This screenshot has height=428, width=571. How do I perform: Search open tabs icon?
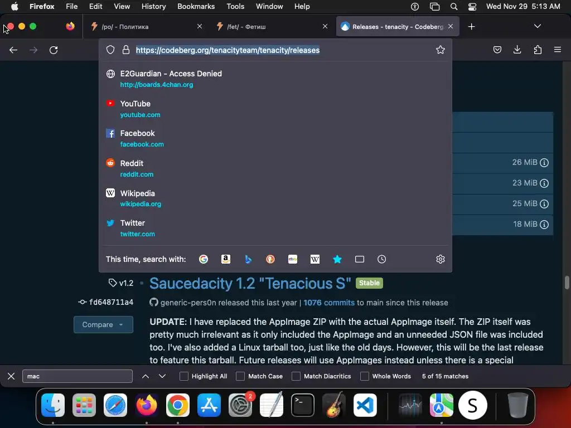point(360,259)
